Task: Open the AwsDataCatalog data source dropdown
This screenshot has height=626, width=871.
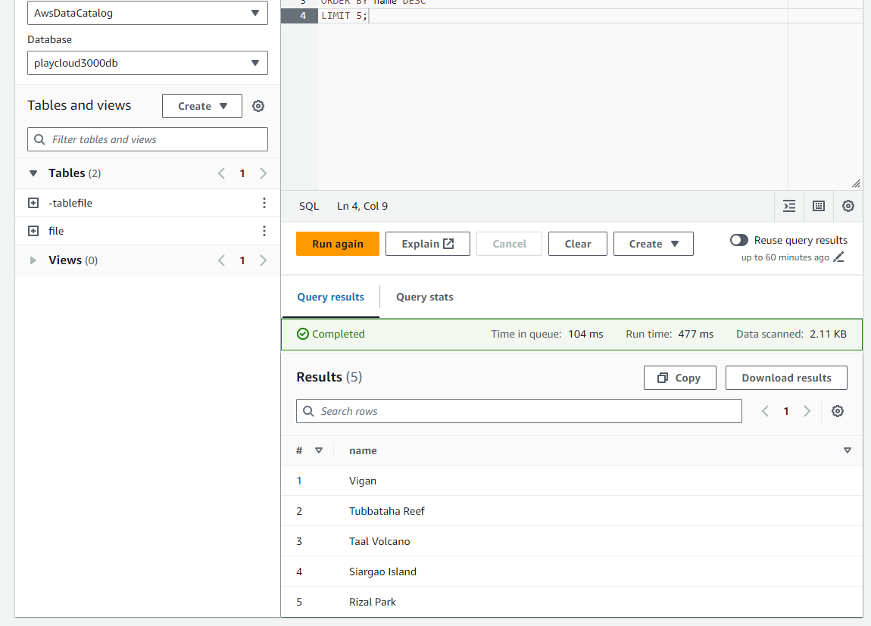Action: 148,13
